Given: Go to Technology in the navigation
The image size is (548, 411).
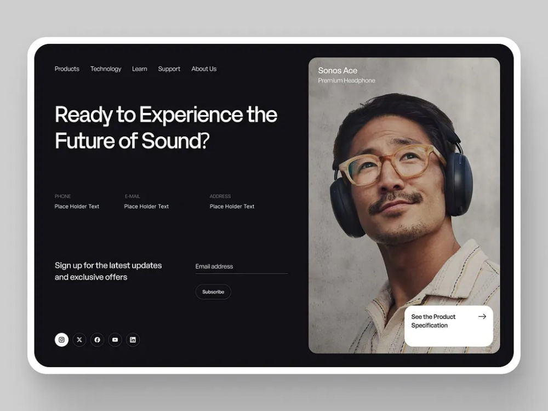Looking at the screenshot, I should [x=106, y=69].
